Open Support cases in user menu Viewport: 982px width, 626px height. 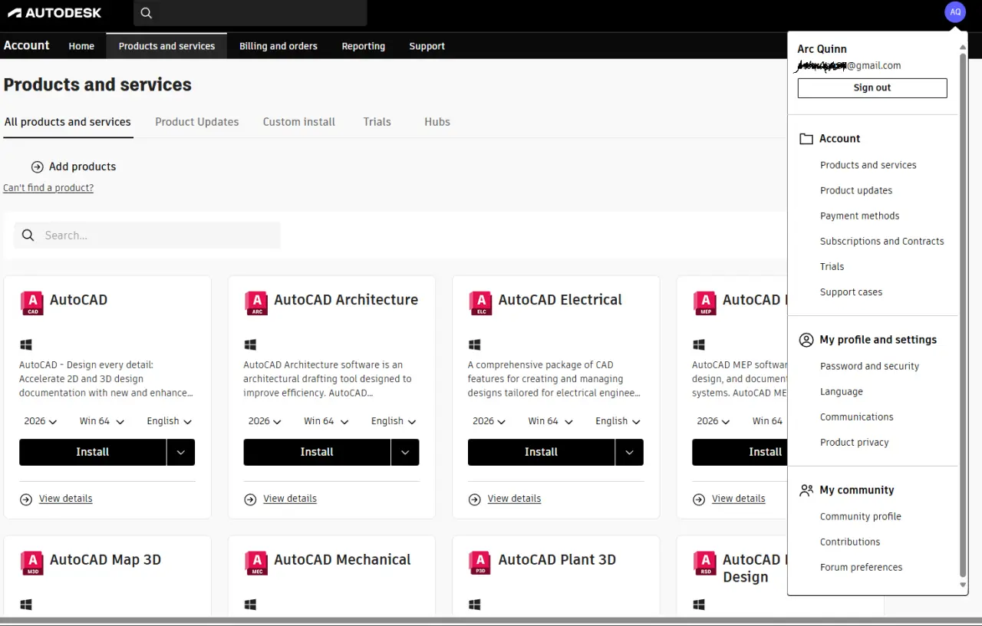[851, 292]
